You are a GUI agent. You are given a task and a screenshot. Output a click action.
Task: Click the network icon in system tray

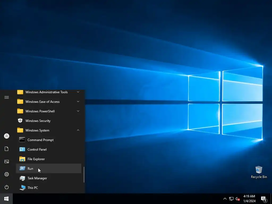click(231, 199)
